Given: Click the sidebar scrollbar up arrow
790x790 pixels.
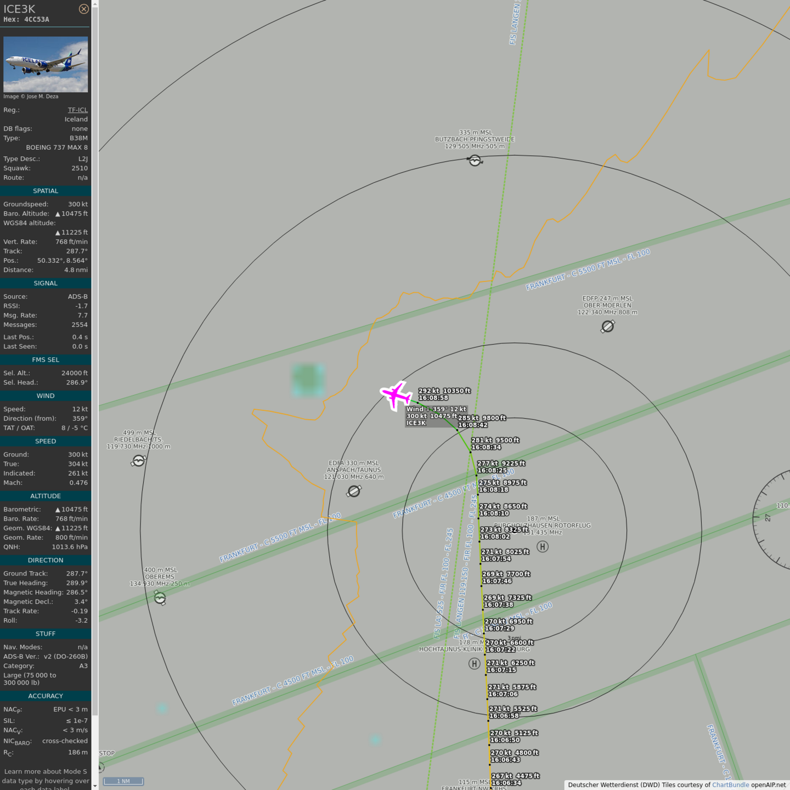Looking at the screenshot, I should [x=95, y=4].
